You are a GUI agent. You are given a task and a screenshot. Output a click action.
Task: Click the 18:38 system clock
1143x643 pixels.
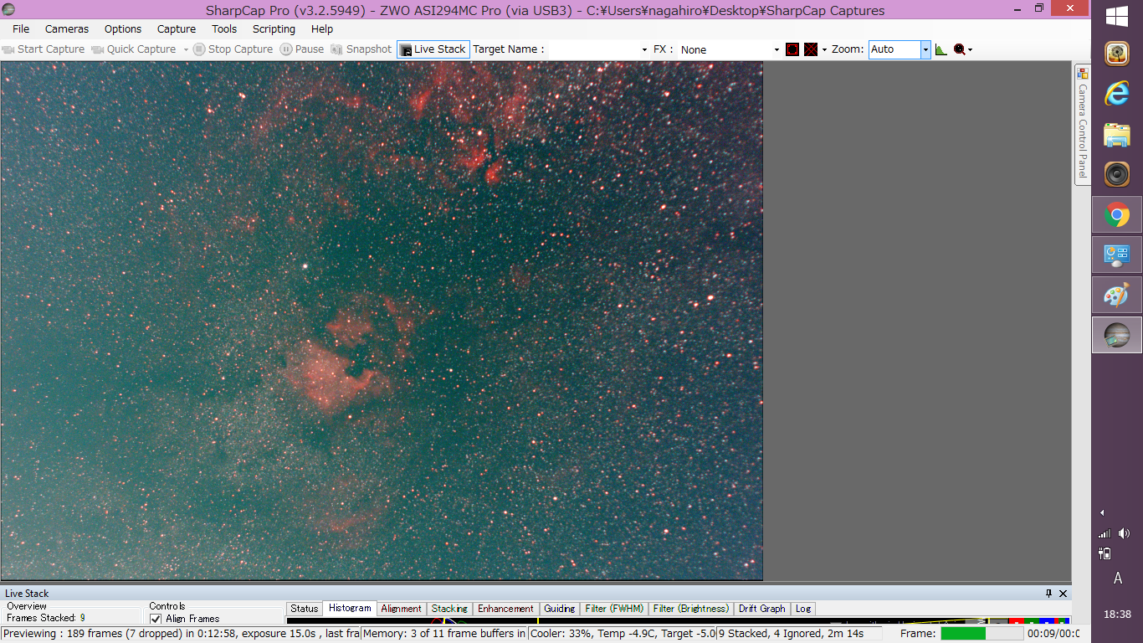(1117, 615)
